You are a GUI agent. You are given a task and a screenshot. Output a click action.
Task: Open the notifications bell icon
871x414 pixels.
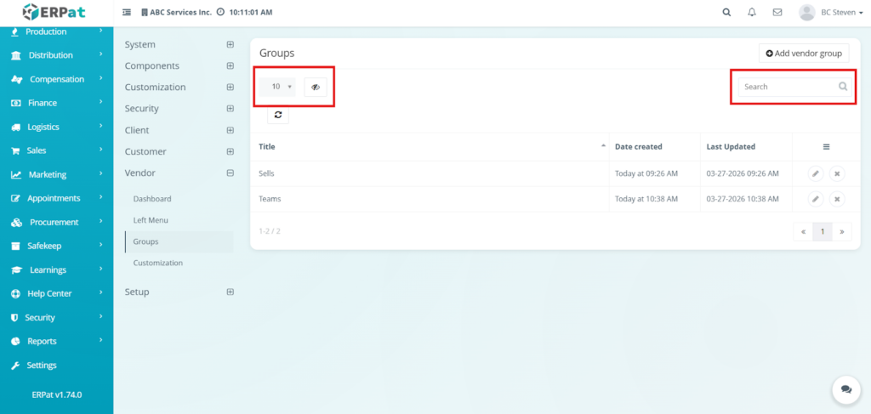[x=751, y=13]
